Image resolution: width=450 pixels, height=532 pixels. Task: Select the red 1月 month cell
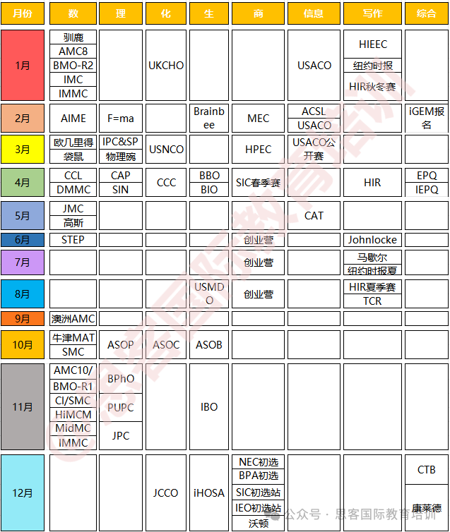coord(23,65)
